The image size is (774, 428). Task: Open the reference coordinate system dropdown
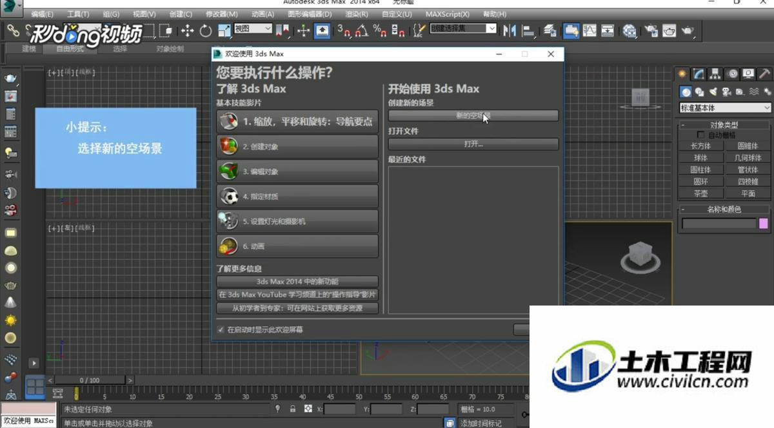click(253, 28)
